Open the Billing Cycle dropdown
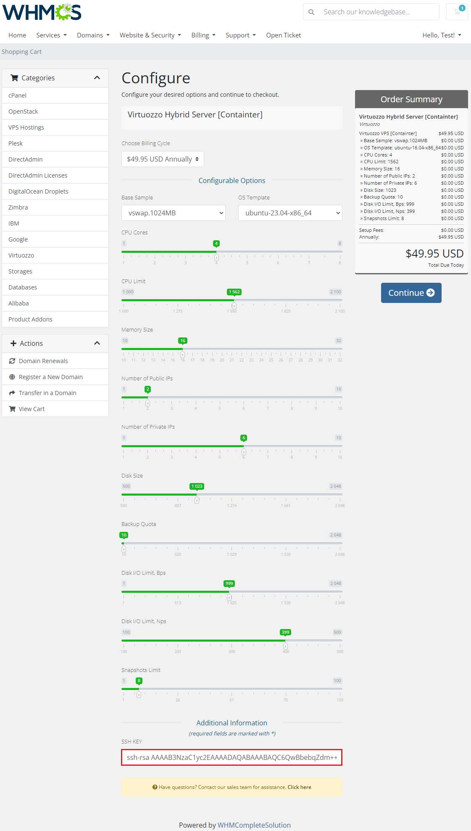 [x=163, y=159]
